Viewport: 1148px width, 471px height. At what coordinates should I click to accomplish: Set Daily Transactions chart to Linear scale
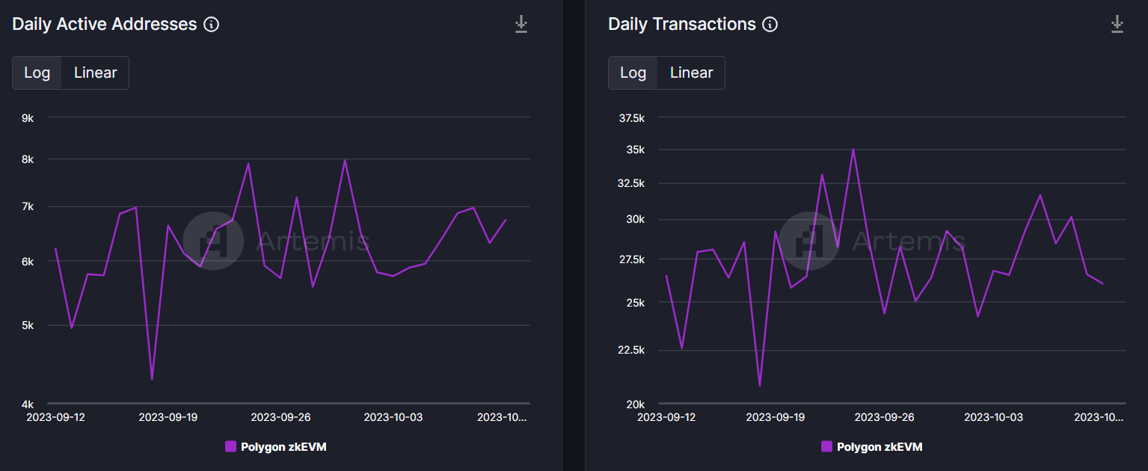point(691,73)
